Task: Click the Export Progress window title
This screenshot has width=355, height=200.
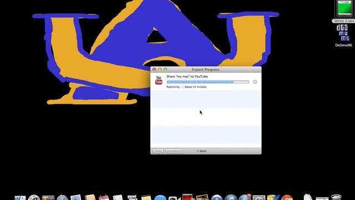Action: tap(206, 69)
